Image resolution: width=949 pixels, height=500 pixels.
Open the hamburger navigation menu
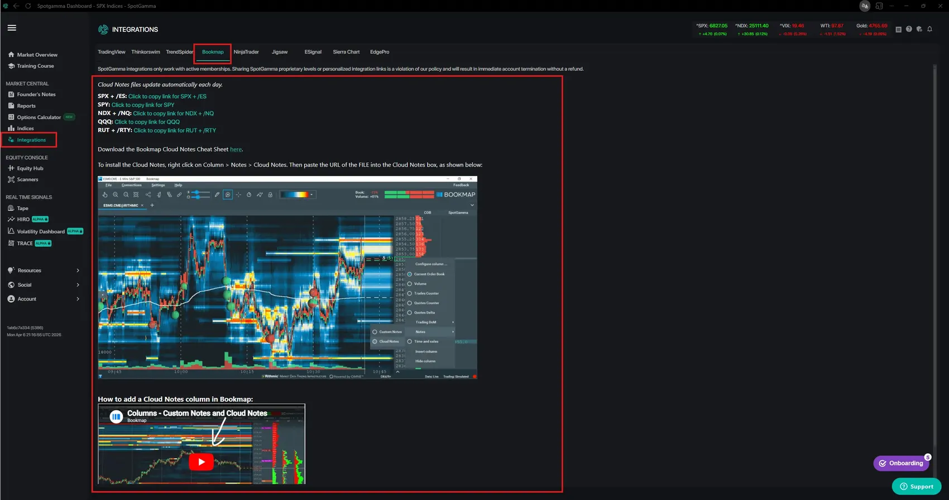[12, 28]
